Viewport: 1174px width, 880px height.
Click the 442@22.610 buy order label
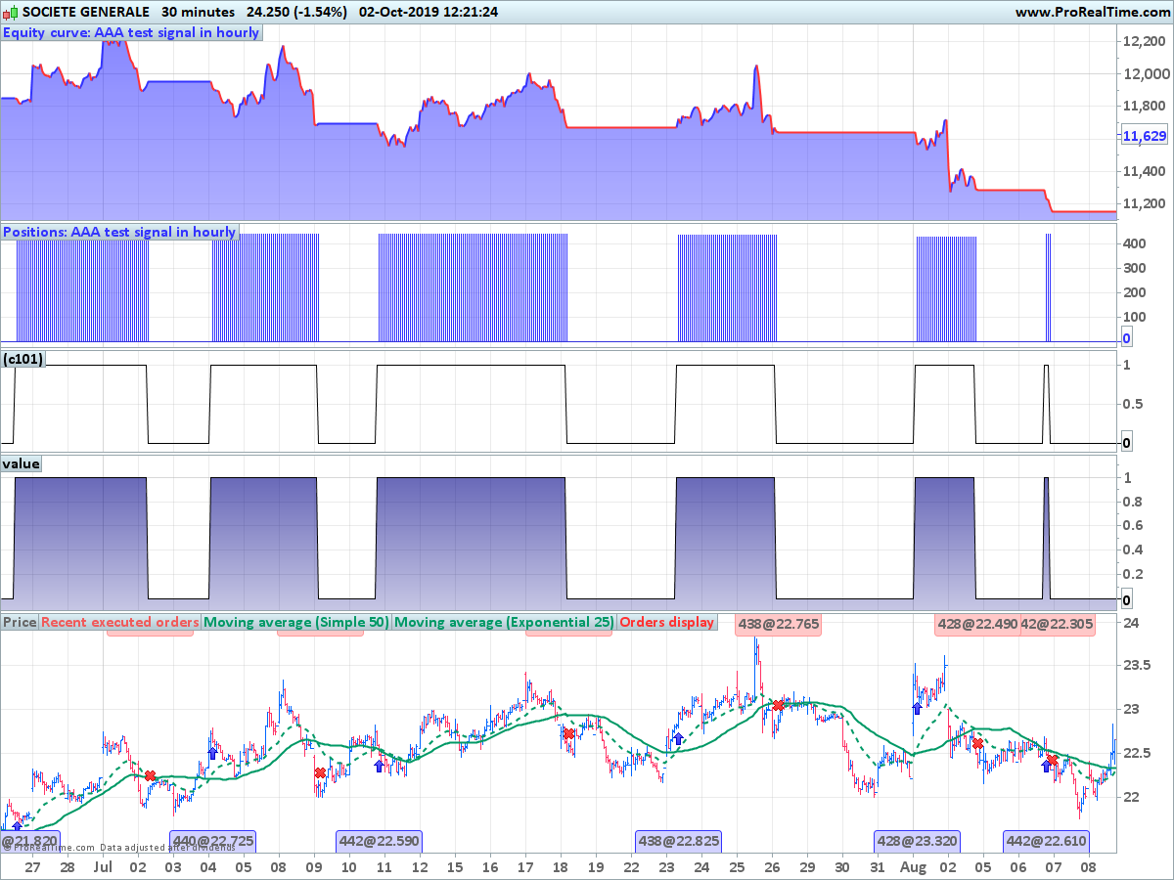click(x=1046, y=840)
